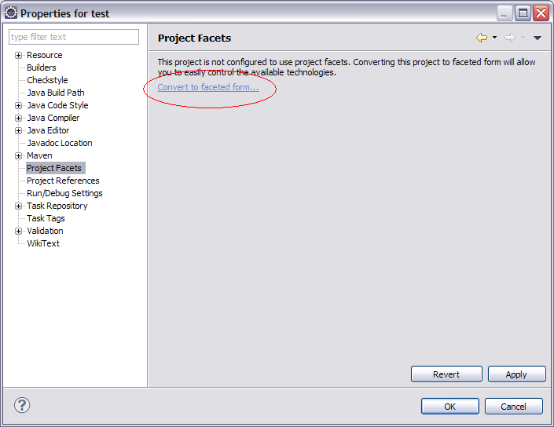The height and width of the screenshot is (427, 554).
Task: Open the Checkstyle properties page
Action: 47,80
